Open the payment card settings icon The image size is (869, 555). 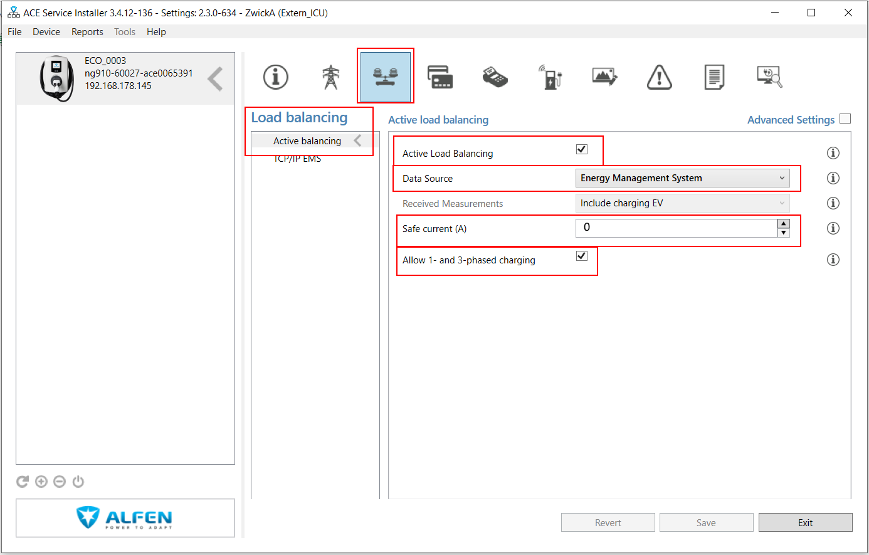[x=440, y=77]
